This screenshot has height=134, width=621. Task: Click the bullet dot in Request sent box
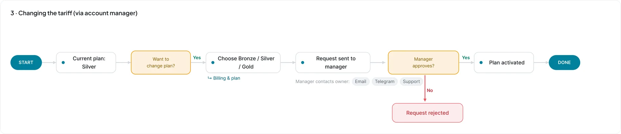[302, 62]
